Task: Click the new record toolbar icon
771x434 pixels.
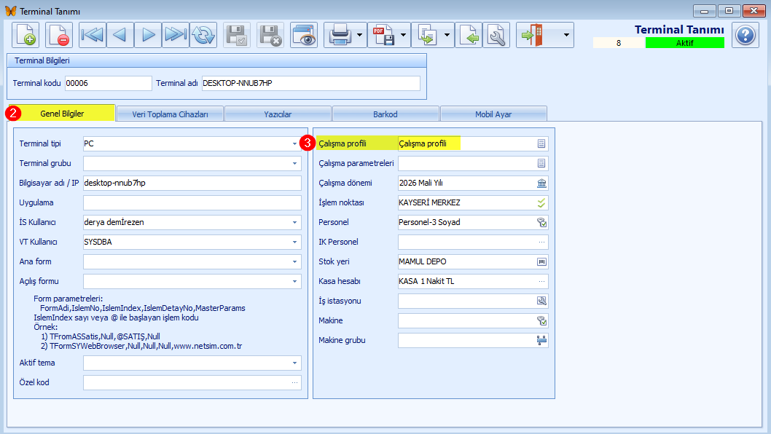Action: point(26,35)
